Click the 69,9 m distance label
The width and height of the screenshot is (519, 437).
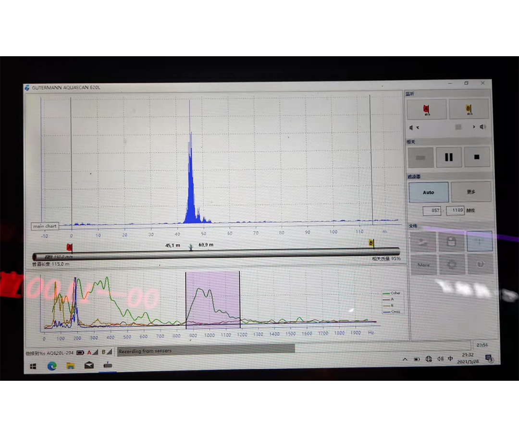point(206,245)
